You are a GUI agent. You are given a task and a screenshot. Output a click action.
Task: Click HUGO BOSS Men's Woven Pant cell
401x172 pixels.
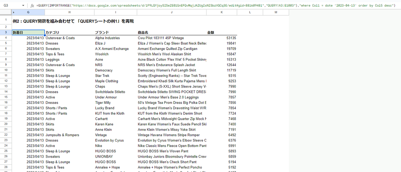(171, 151)
